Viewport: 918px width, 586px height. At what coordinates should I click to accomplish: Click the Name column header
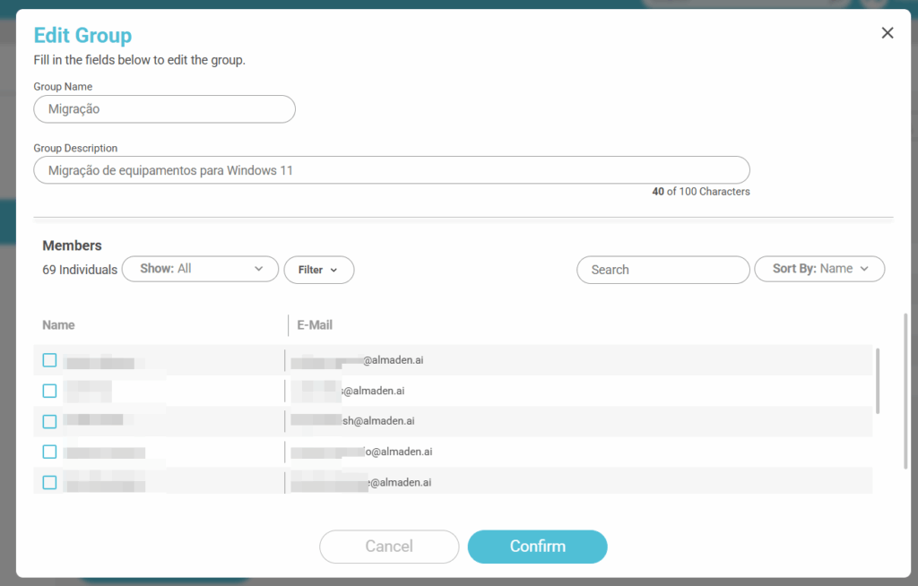(59, 325)
